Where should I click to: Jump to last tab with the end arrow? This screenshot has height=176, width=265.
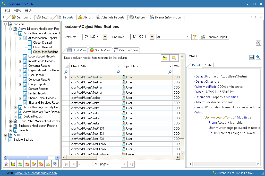261,17
